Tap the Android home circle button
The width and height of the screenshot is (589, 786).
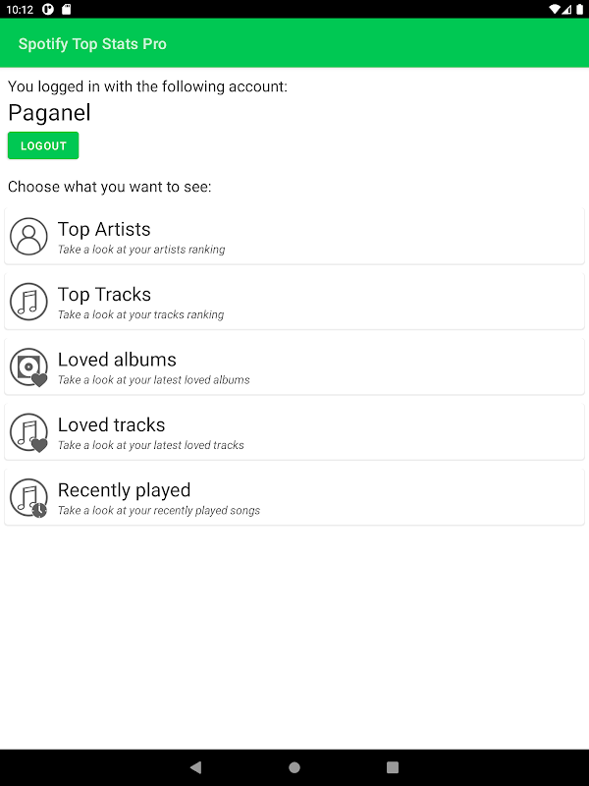294,767
